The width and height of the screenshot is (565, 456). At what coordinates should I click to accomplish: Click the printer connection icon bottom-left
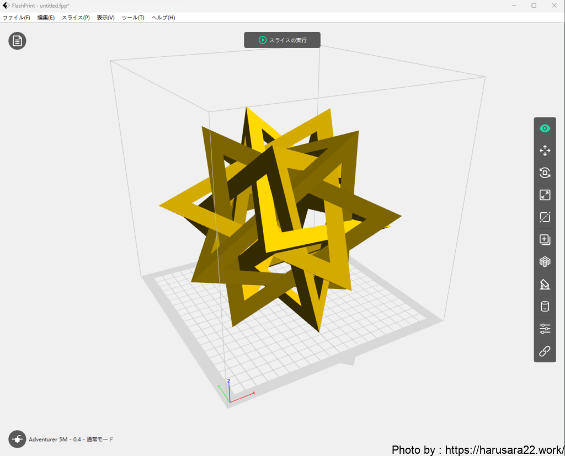click(x=17, y=439)
